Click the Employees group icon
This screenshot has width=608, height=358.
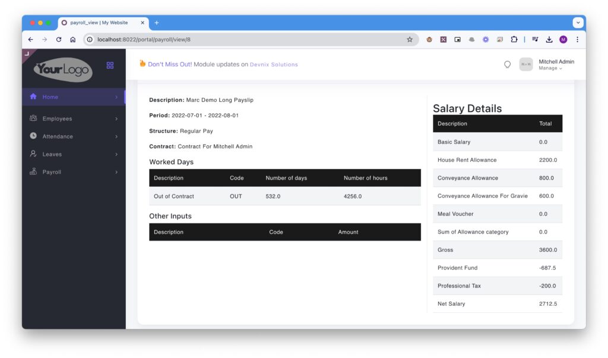[33, 119]
